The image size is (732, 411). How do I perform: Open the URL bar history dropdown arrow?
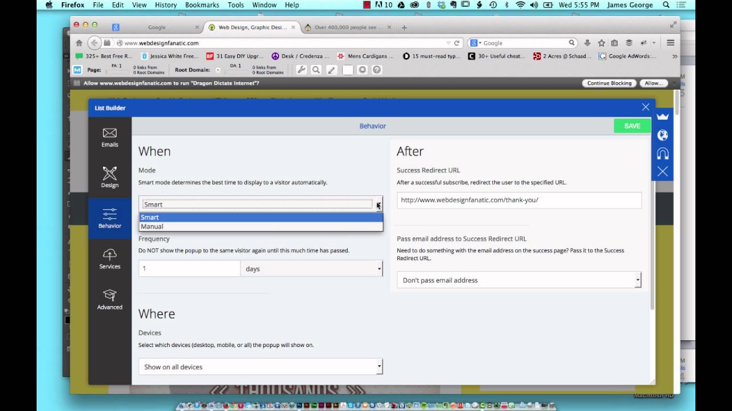[448, 43]
